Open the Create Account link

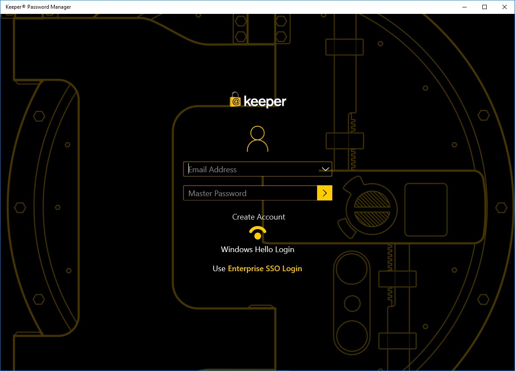click(x=258, y=217)
